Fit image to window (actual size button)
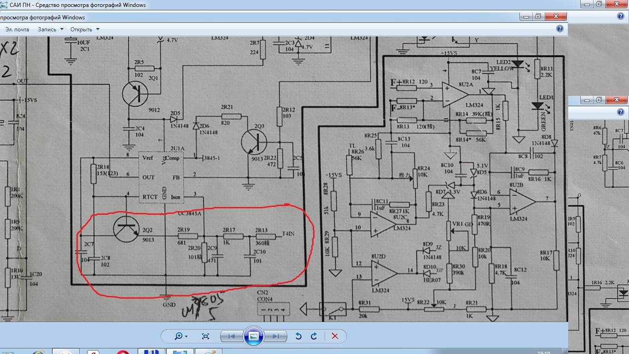 pos(206,336)
